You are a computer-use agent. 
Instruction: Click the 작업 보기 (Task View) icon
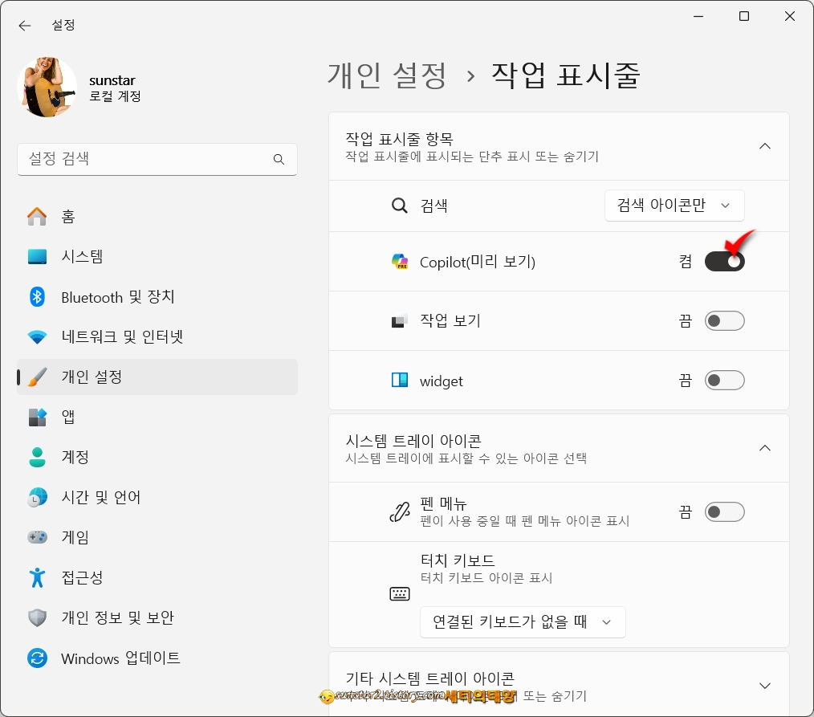click(399, 320)
